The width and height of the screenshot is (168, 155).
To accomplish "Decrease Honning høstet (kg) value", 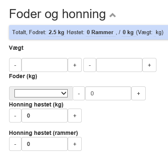I will [x=15, y=116].
